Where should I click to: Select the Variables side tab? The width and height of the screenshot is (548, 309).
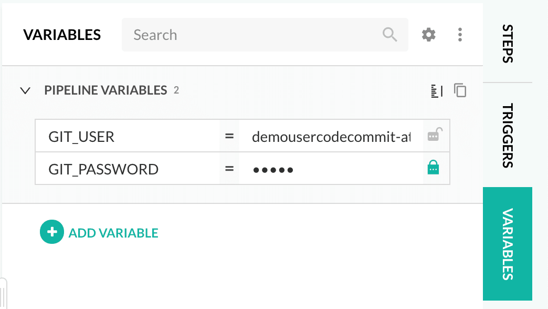pos(507,244)
